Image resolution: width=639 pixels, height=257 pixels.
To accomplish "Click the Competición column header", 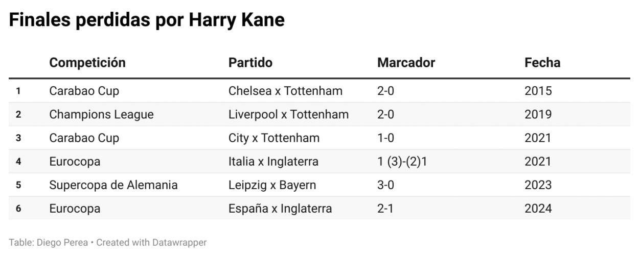I will 87,63.
